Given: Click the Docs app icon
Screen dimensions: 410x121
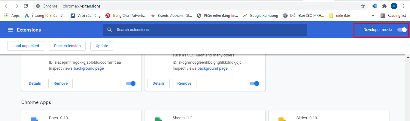Looking at the screenshot, I should [x=34, y=119].
